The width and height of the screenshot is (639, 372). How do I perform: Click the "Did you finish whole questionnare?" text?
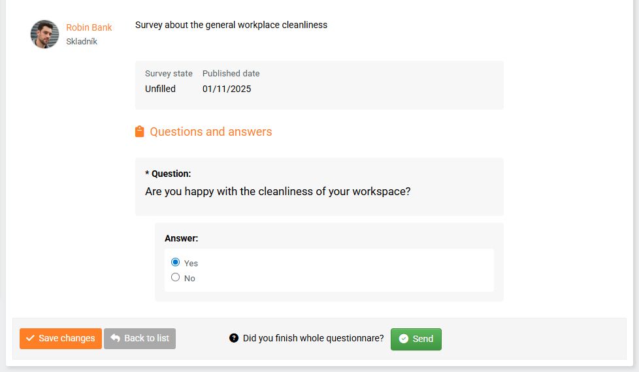(x=313, y=338)
